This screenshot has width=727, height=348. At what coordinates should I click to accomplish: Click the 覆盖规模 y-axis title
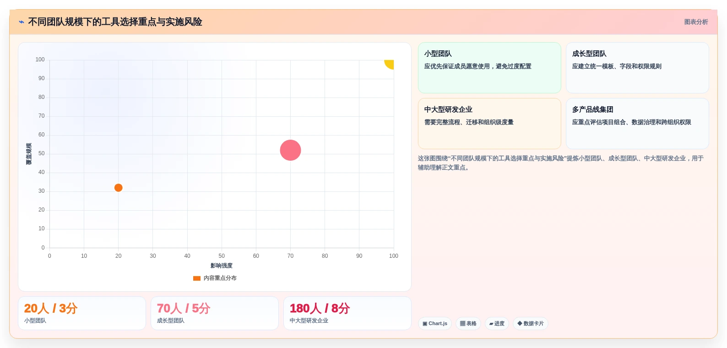[x=29, y=154]
